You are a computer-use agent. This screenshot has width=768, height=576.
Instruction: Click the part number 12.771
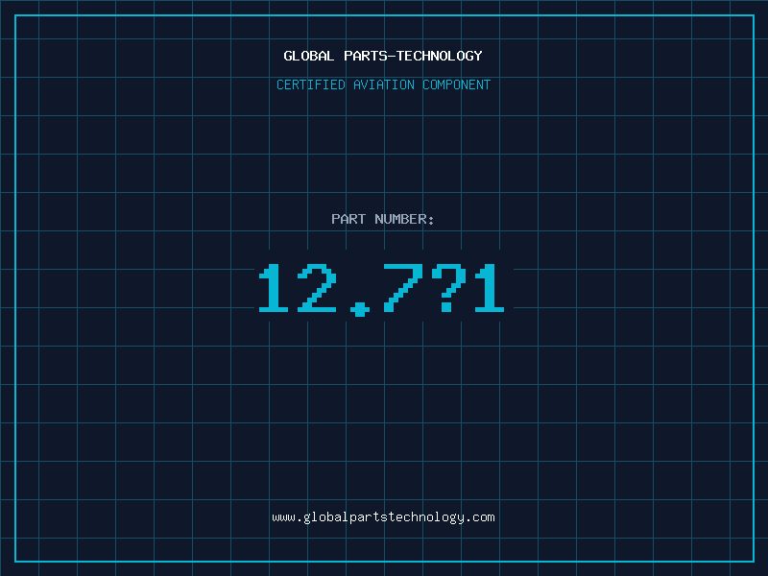click(x=381, y=290)
